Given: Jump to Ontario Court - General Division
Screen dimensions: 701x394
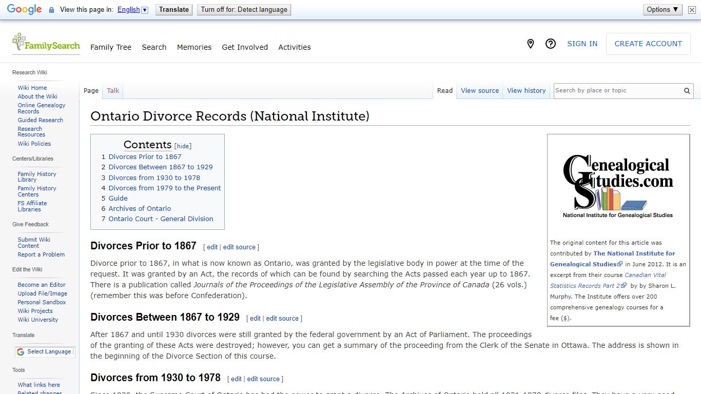Looking at the screenshot, I should pyautogui.click(x=161, y=219).
